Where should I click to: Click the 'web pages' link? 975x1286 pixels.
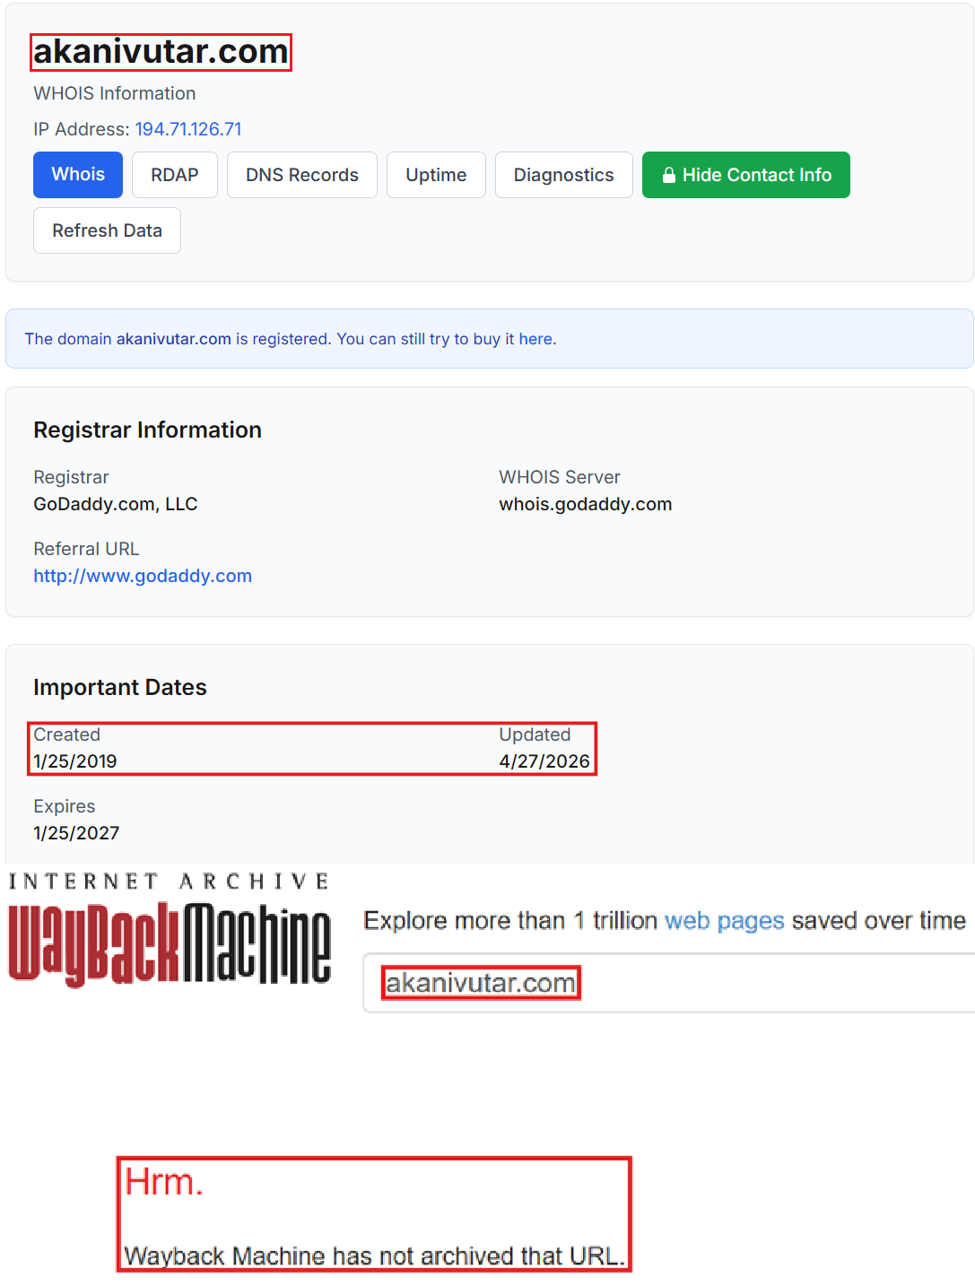pyautogui.click(x=725, y=921)
